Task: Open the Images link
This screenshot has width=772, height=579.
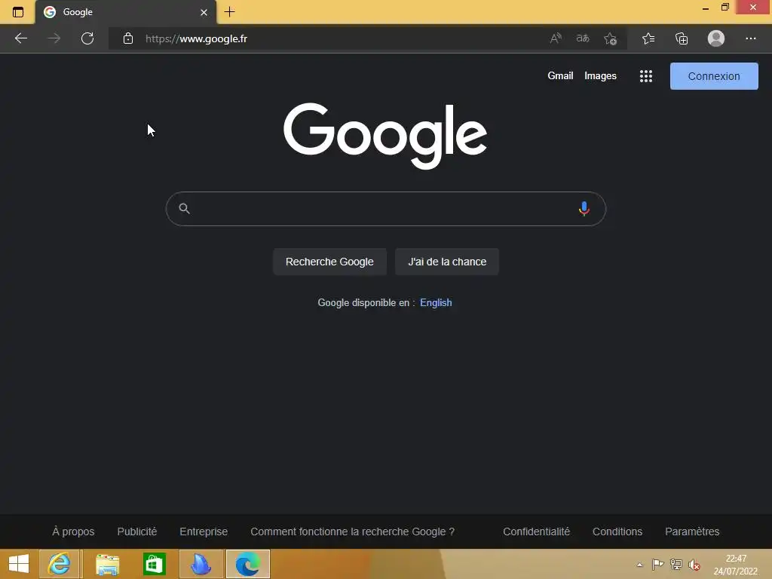Action: pos(600,76)
